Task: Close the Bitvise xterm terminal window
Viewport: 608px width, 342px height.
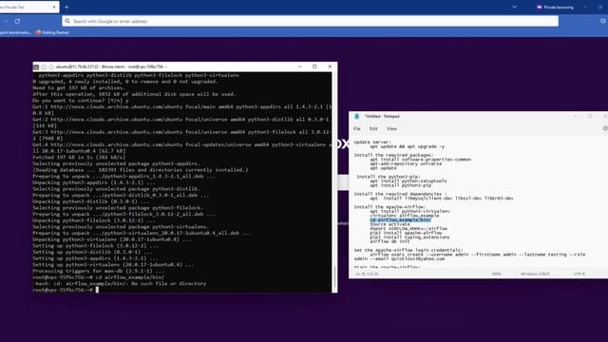Action: click(x=330, y=66)
